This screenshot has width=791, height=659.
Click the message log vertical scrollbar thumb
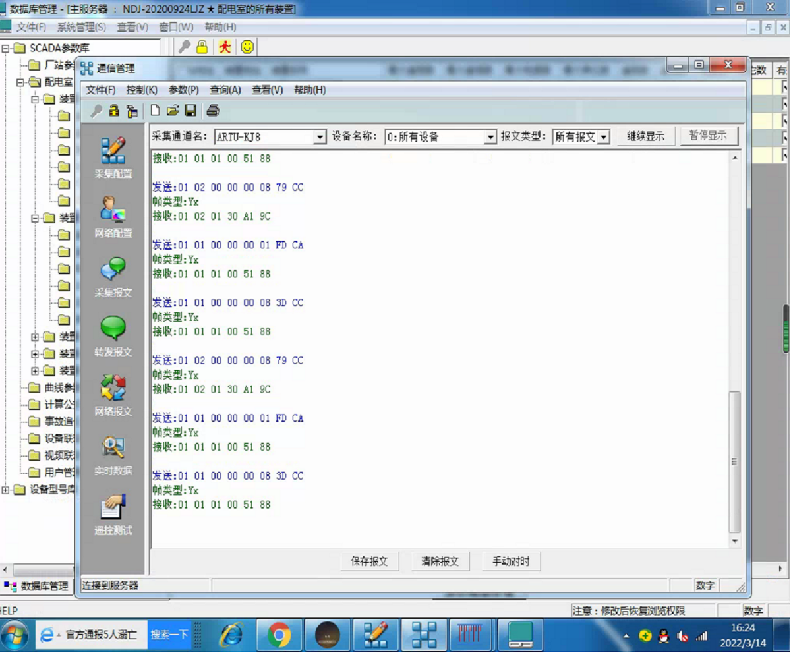[x=734, y=462]
